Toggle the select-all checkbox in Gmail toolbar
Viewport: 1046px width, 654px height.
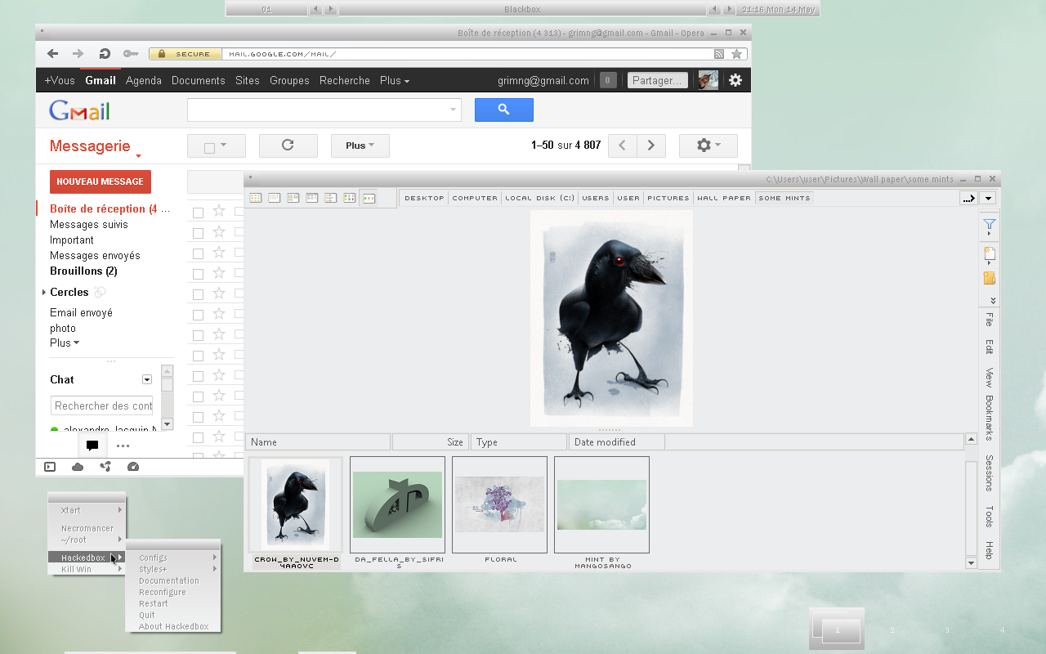tap(209, 148)
